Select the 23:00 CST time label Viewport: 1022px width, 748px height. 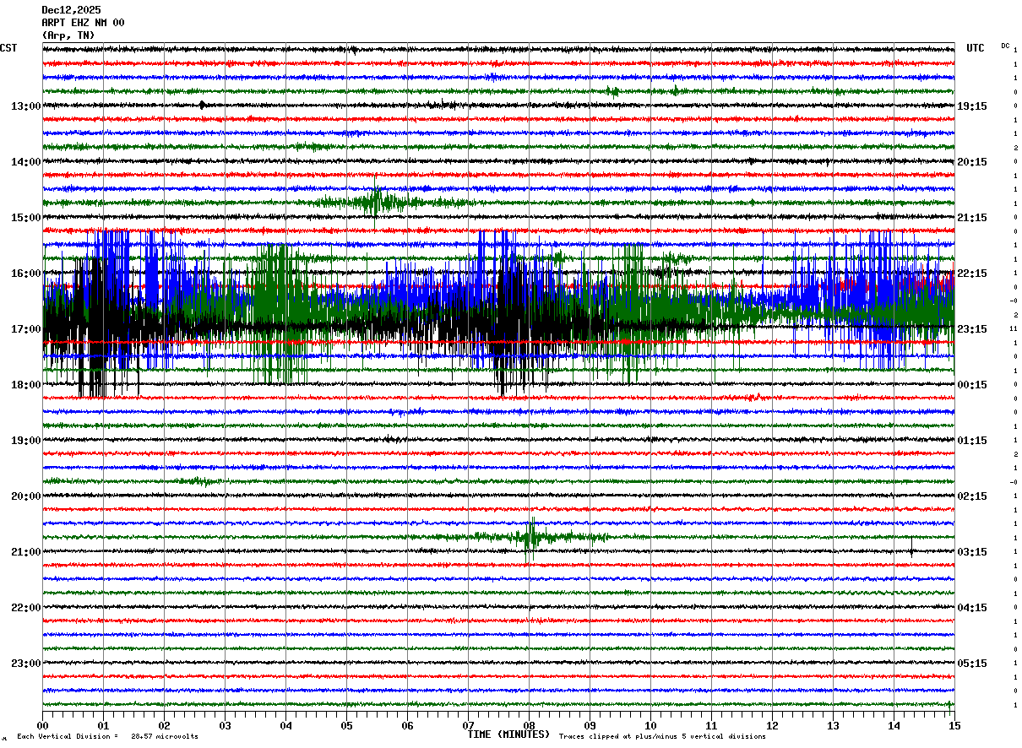(x=25, y=664)
